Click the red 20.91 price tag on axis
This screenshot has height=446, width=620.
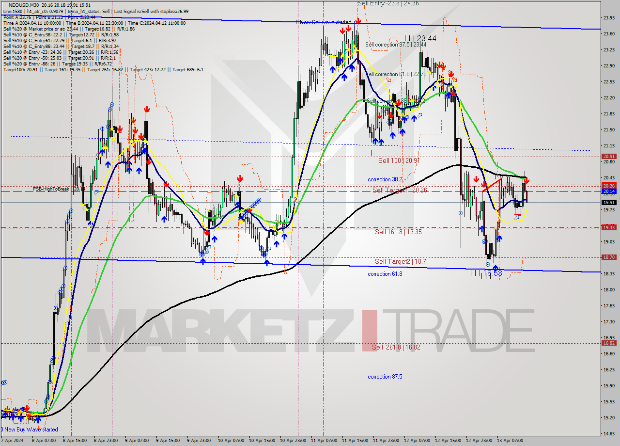(x=609, y=157)
